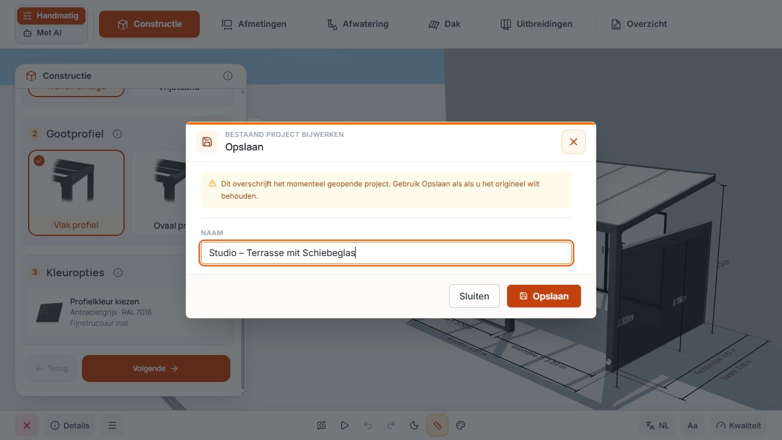
Task: Undo the last change
Action: coord(368,425)
